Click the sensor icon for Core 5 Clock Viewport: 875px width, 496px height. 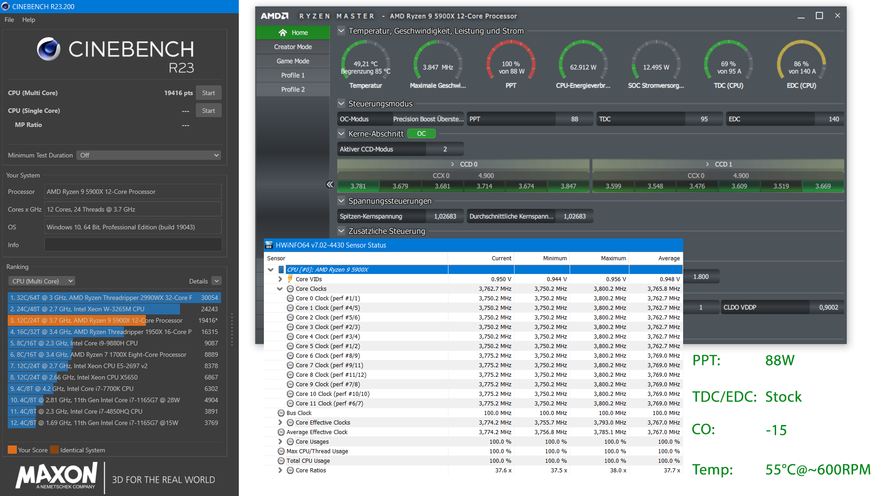pyautogui.click(x=290, y=346)
